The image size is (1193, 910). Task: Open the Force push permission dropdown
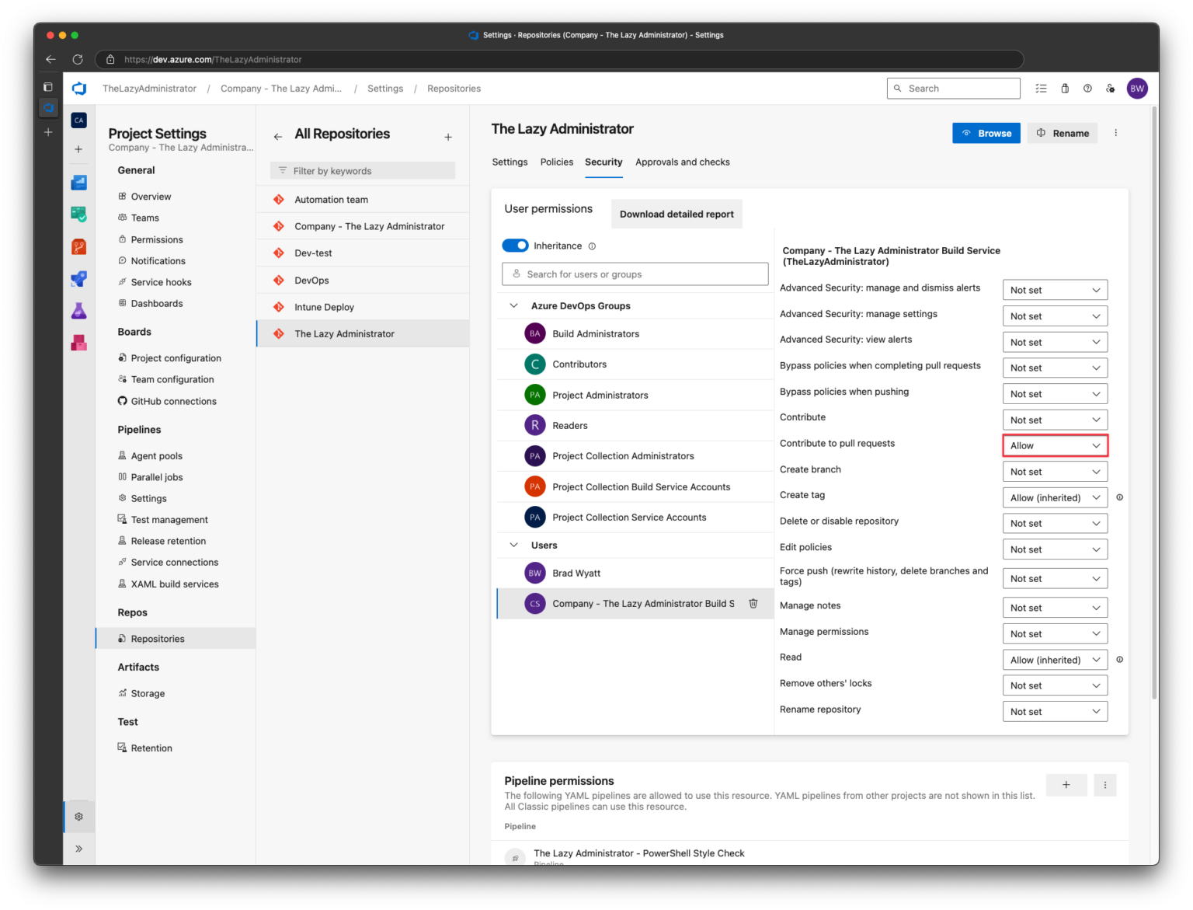click(1055, 579)
